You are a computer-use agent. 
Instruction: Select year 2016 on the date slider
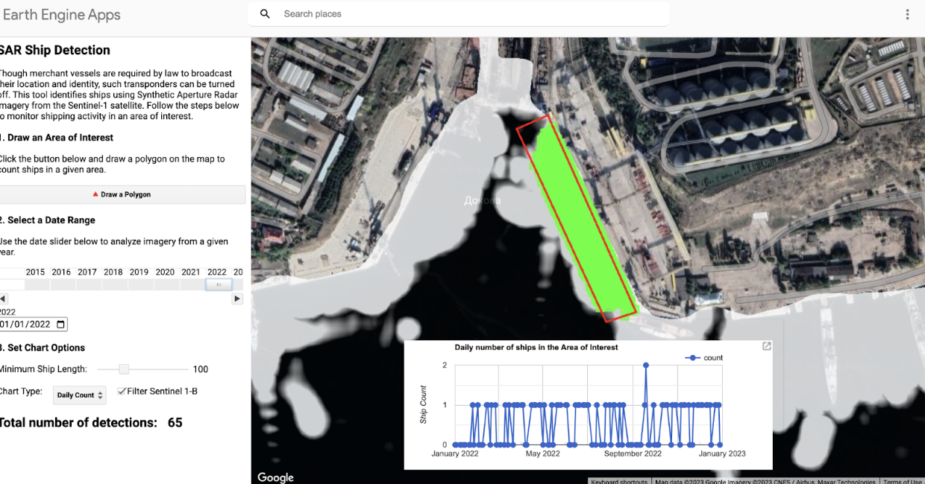click(x=61, y=273)
